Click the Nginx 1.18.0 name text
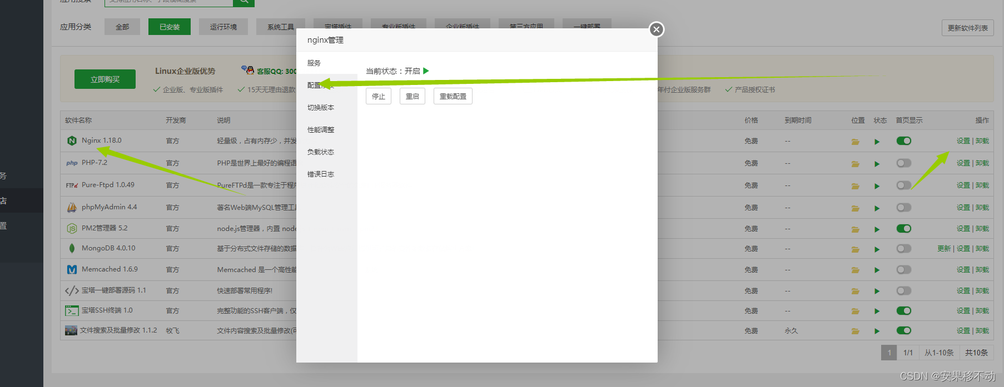Screen dimensions: 1004x387 click(102, 140)
